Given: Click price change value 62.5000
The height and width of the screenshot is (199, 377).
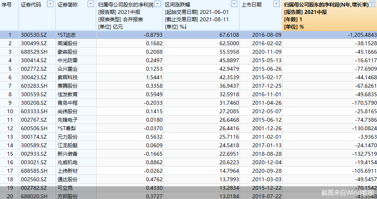Looking at the screenshot, I should click(229, 43).
